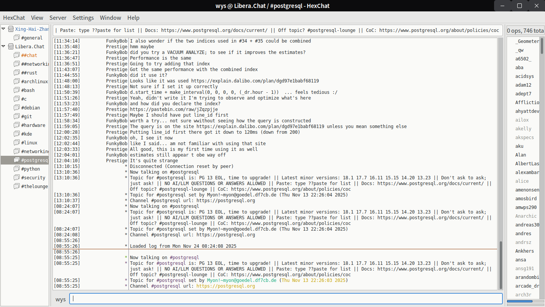Switch to the #debian channel
This screenshot has width=545, height=307.
[x=30, y=108]
